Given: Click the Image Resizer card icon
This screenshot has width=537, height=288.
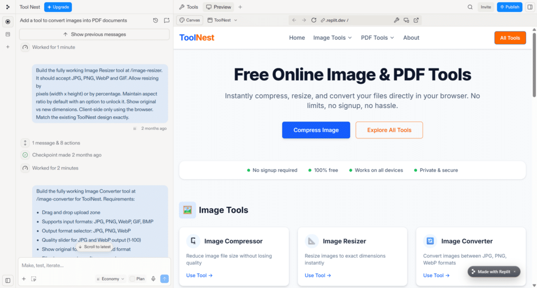Looking at the screenshot, I should tap(312, 241).
